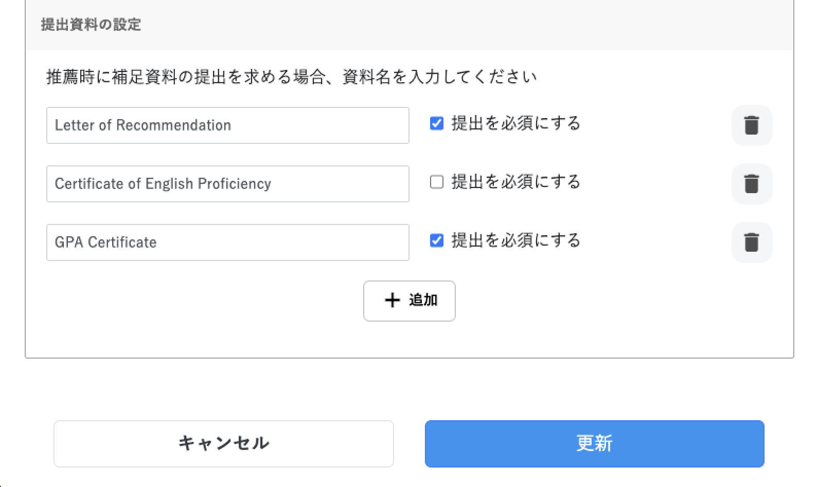Click the 提出資料の設定 section header
Screen dimensions: 818x487
tap(91, 25)
